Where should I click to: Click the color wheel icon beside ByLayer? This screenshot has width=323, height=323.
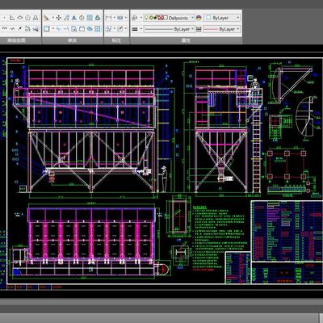tap(199, 18)
